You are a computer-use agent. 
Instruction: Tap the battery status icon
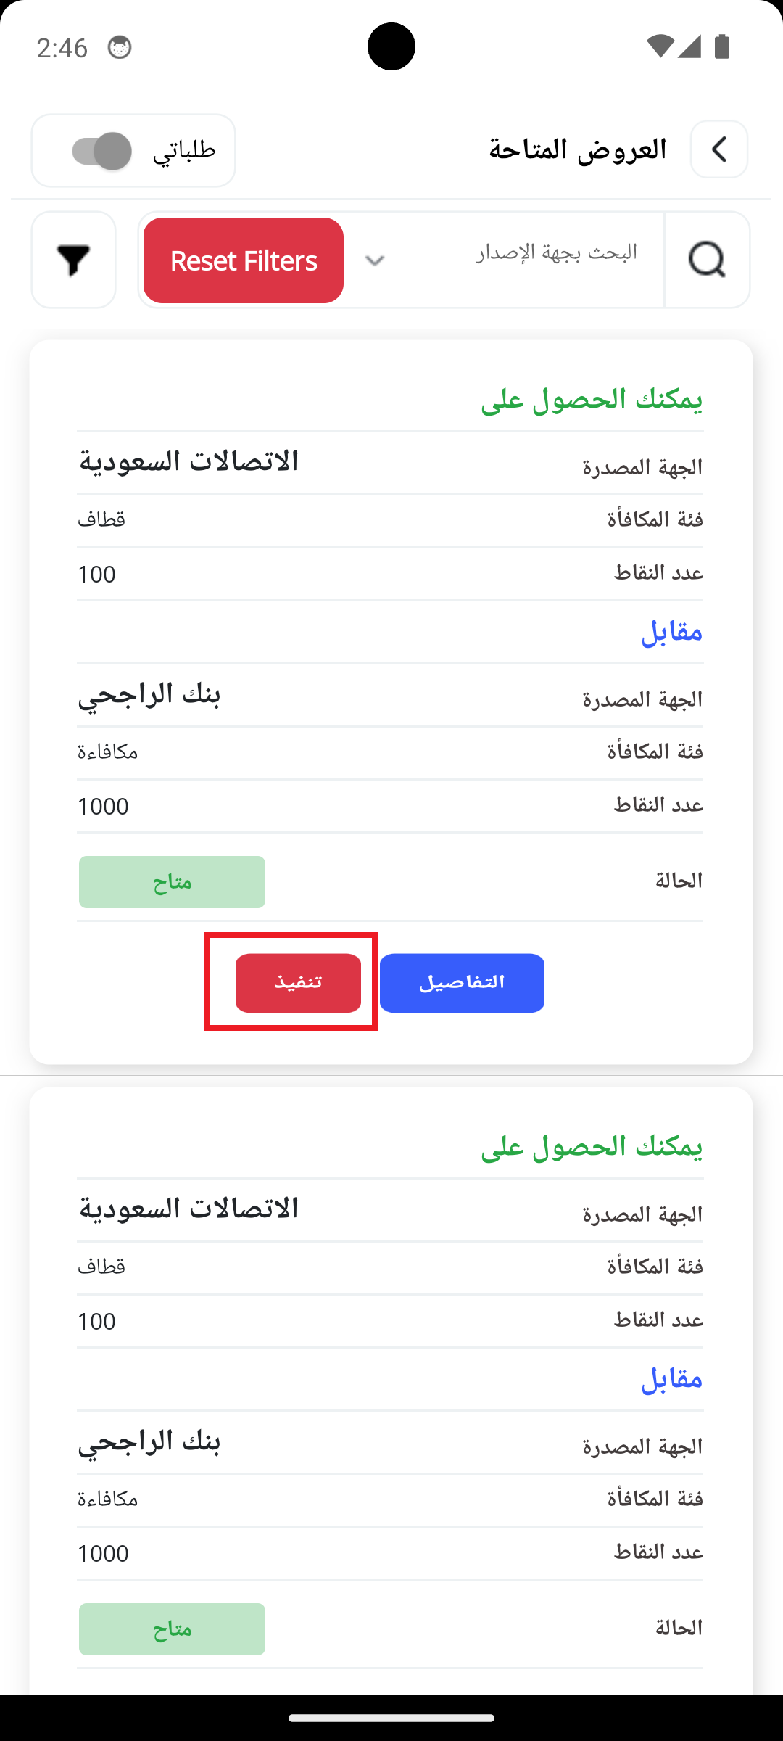(721, 46)
